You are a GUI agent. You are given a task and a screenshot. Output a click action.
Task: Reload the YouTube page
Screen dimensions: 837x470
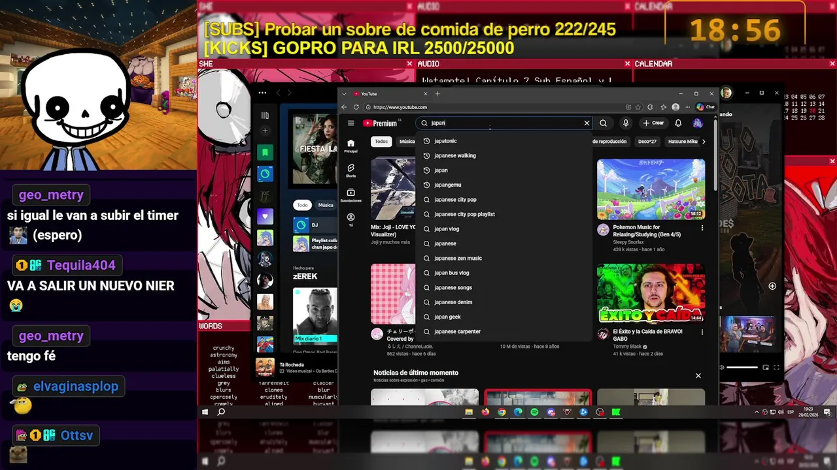click(356, 107)
